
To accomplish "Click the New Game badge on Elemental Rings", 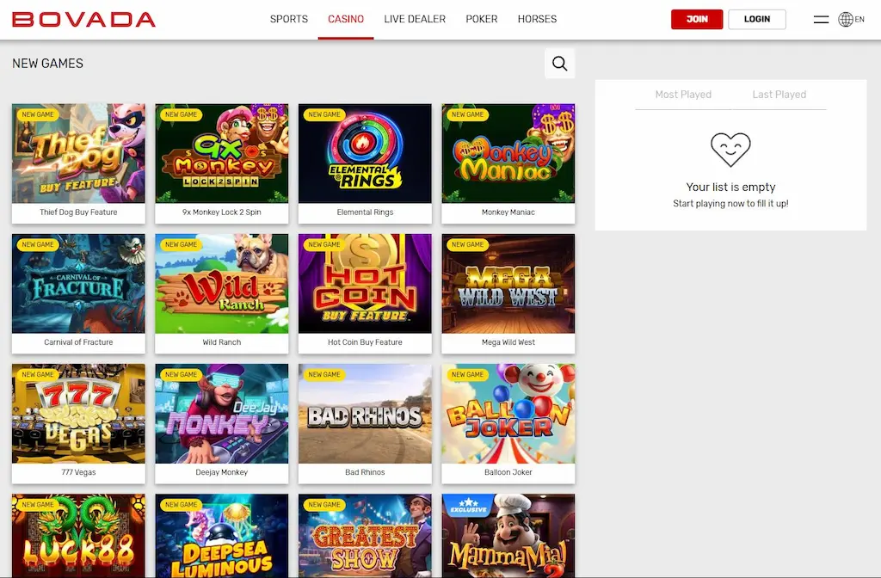I will 324,114.
